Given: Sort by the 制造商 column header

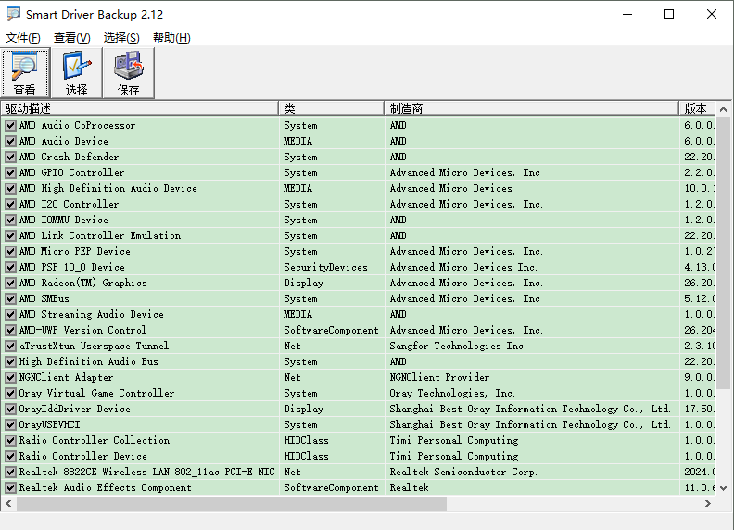Looking at the screenshot, I should click(531, 108).
